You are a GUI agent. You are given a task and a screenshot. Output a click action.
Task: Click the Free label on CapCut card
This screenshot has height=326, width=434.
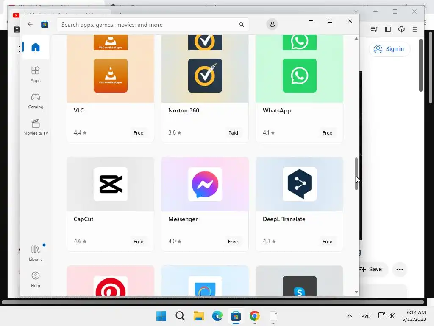(139, 242)
